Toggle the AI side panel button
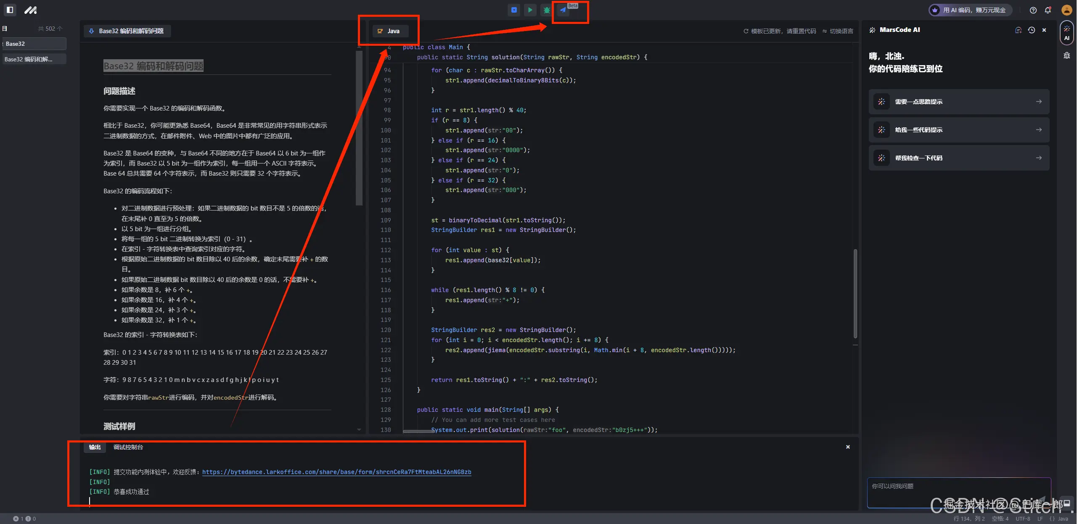The height and width of the screenshot is (524, 1077). point(1066,33)
